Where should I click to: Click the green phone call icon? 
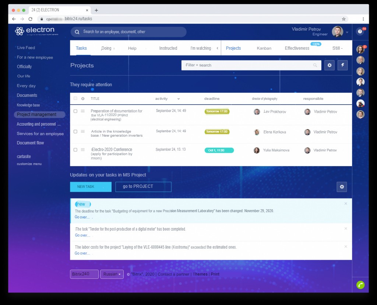click(x=360, y=285)
